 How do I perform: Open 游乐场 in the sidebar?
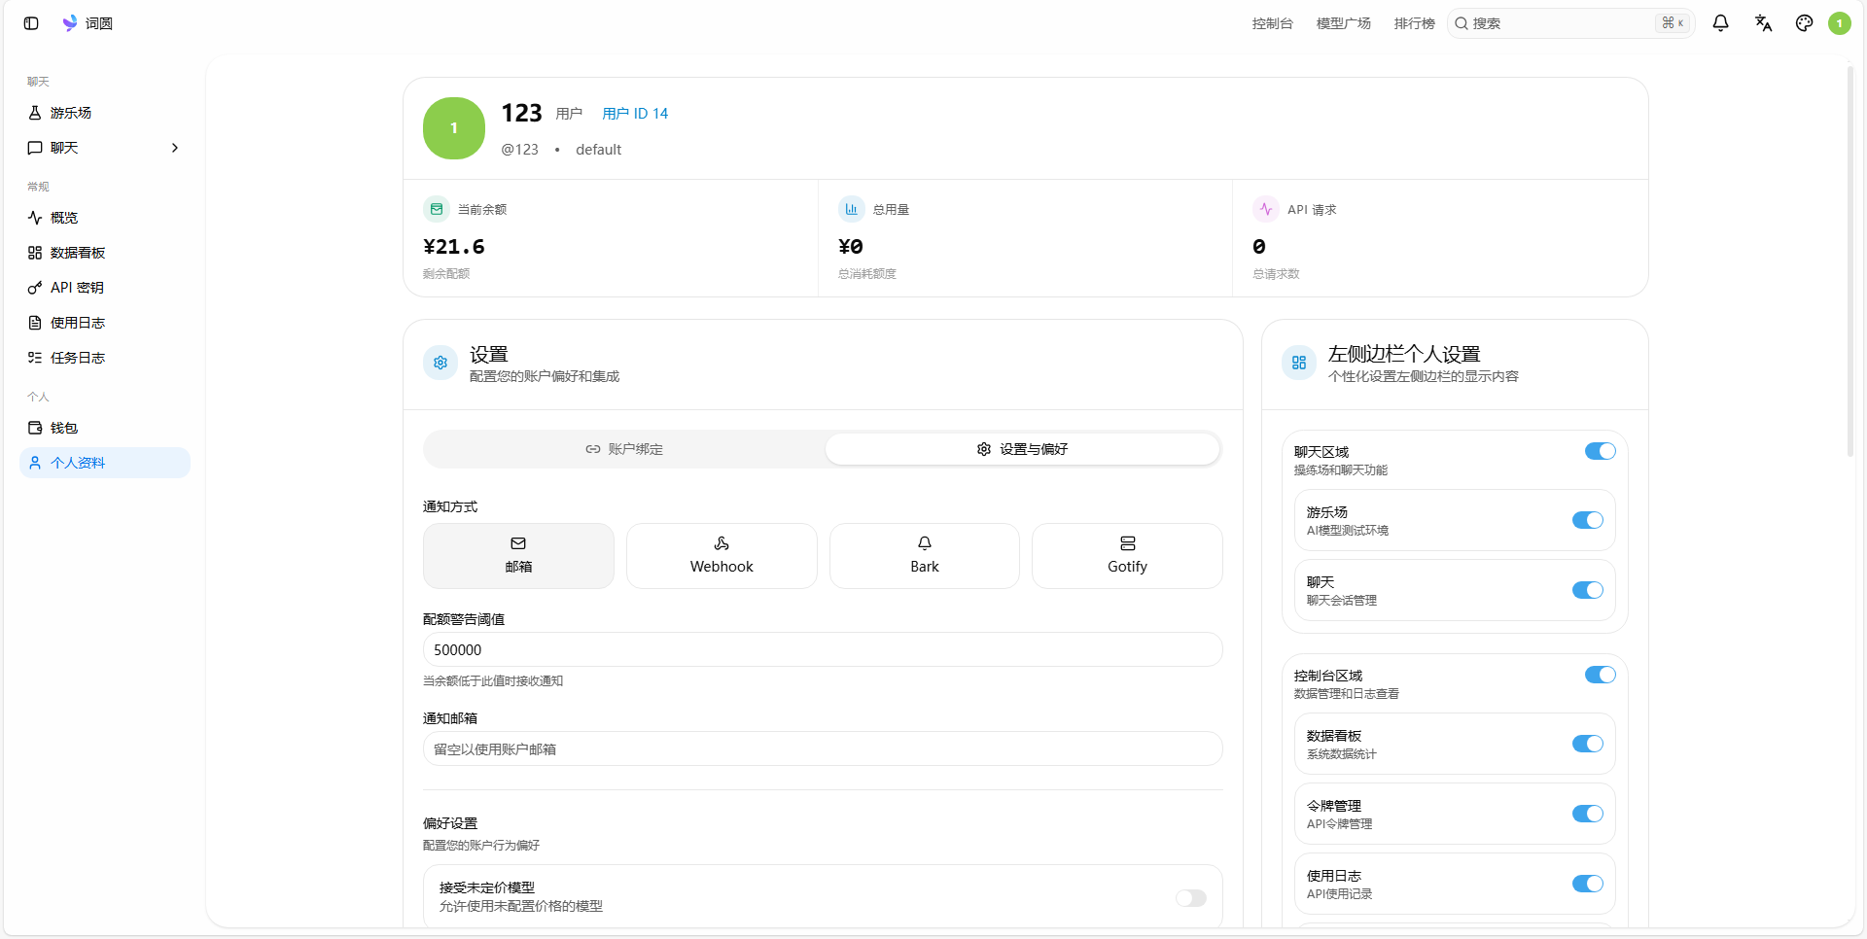105,113
